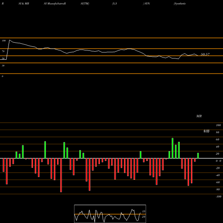Select the 'SI & MR' header text
Image resolution: width=223 pixels, height=223 pixels.
[x=24, y=4]
